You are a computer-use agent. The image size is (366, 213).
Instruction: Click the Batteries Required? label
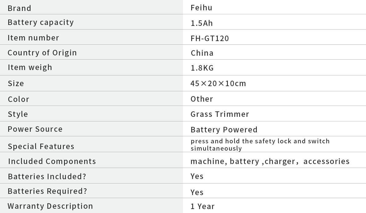click(x=47, y=191)
